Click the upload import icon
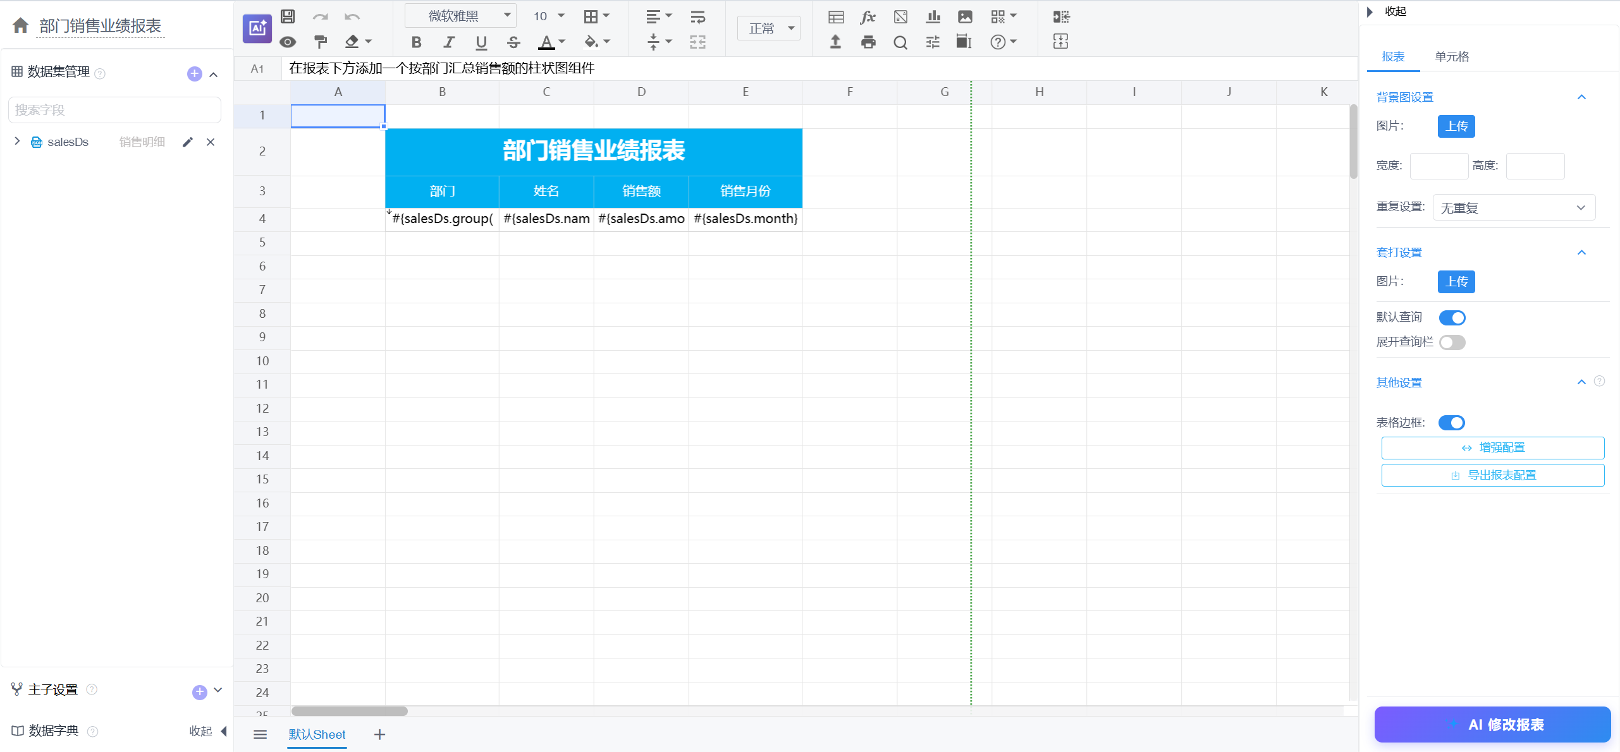This screenshot has width=1620, height=752. coord(836,42)
